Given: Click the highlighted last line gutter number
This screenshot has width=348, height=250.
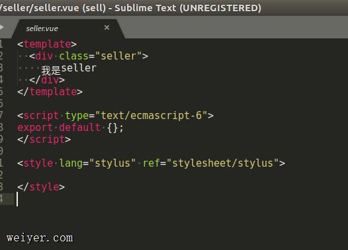Looking at the screenshot, I should (x=2, y=199).
